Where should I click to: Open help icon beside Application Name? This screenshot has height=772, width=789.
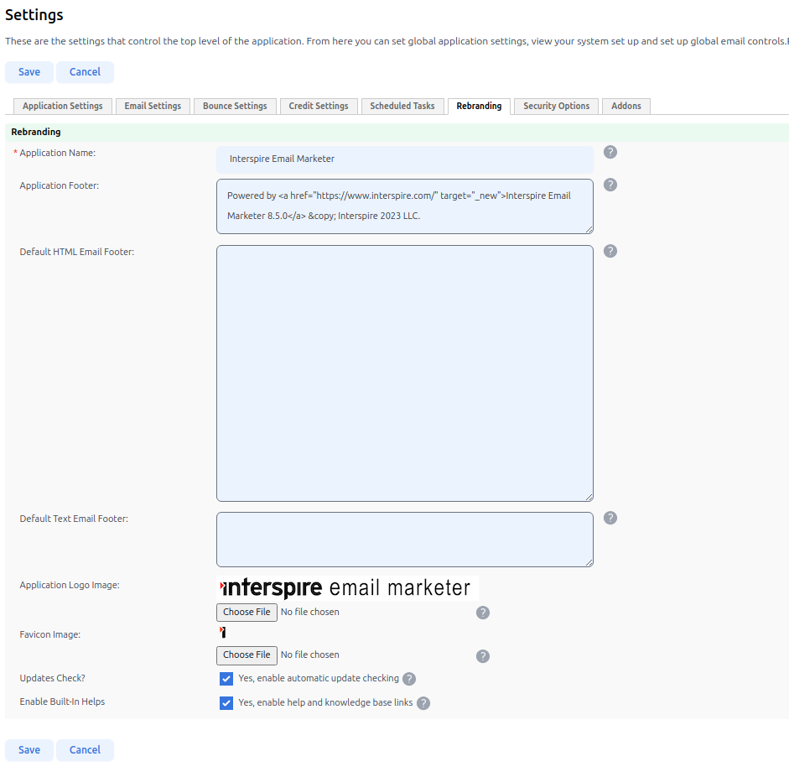(610, 152)
